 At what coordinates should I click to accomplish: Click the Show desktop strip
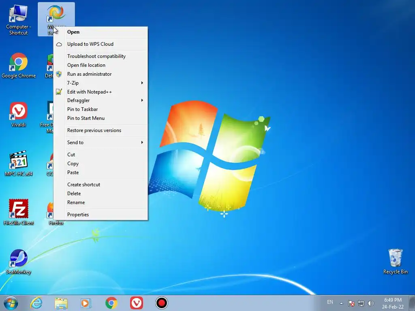(x=412, y=303)
